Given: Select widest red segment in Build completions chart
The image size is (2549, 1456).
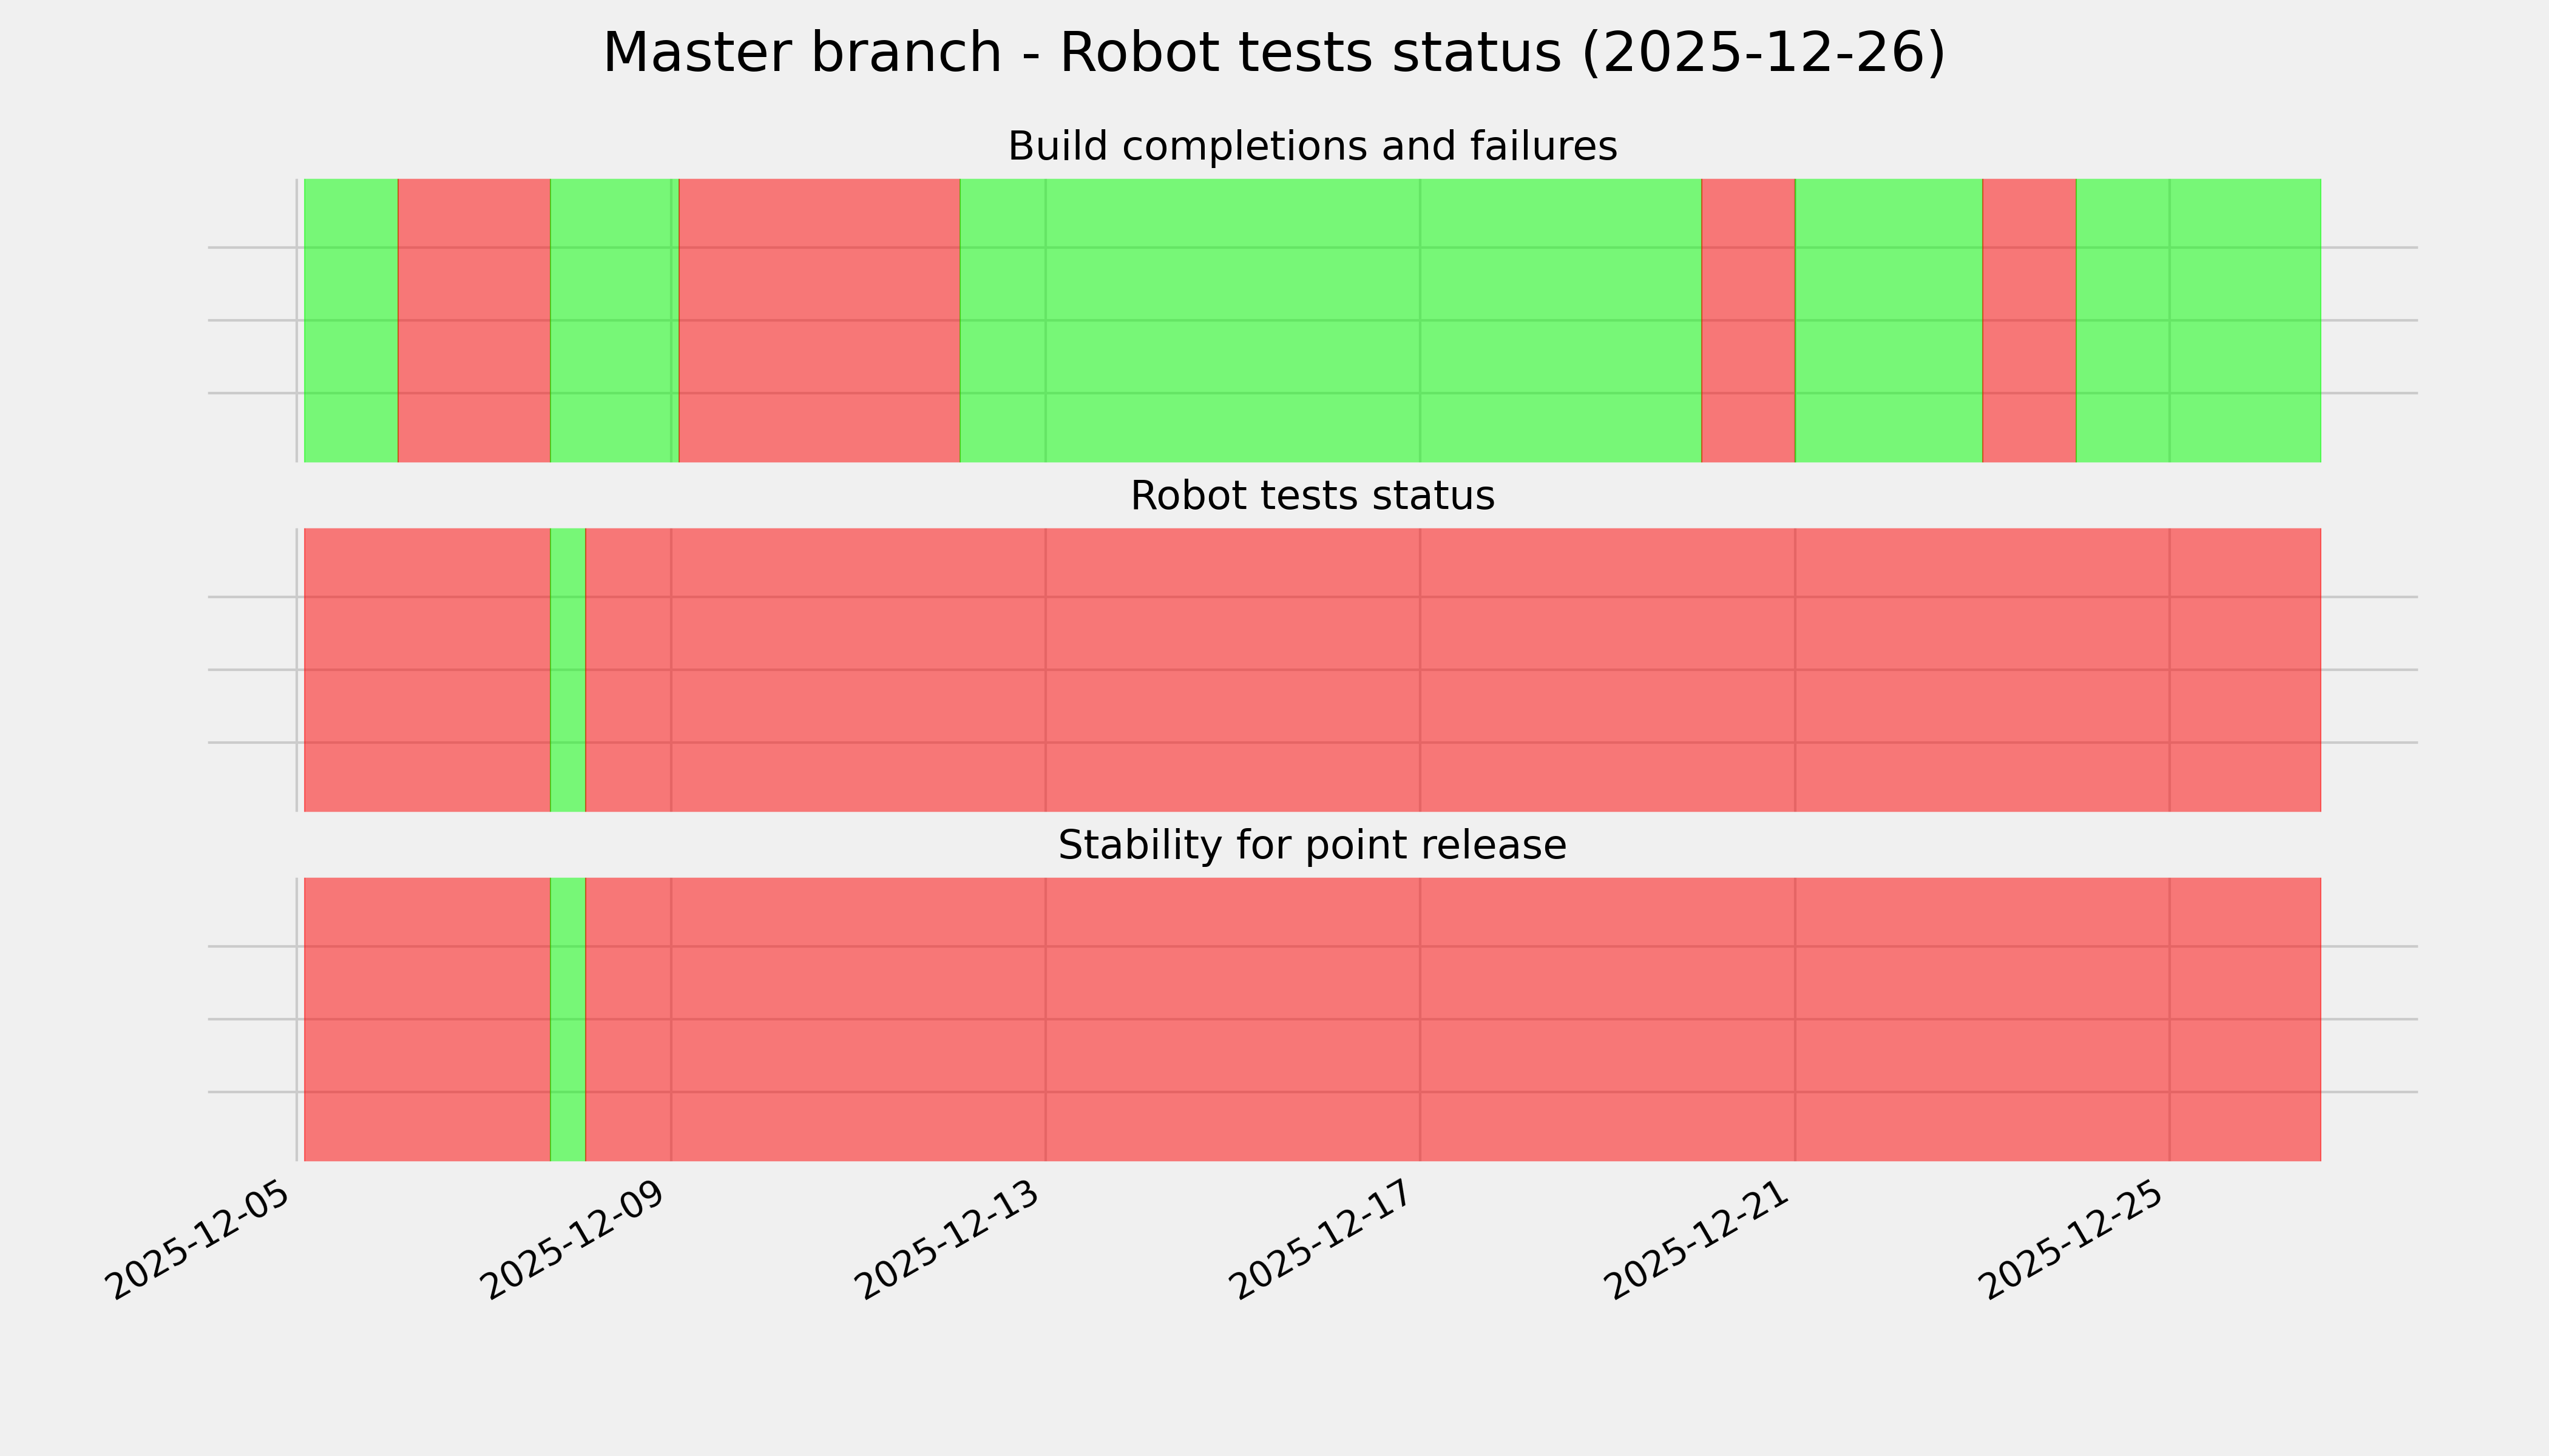Looking at the screenshot, I should coord(819,320).
